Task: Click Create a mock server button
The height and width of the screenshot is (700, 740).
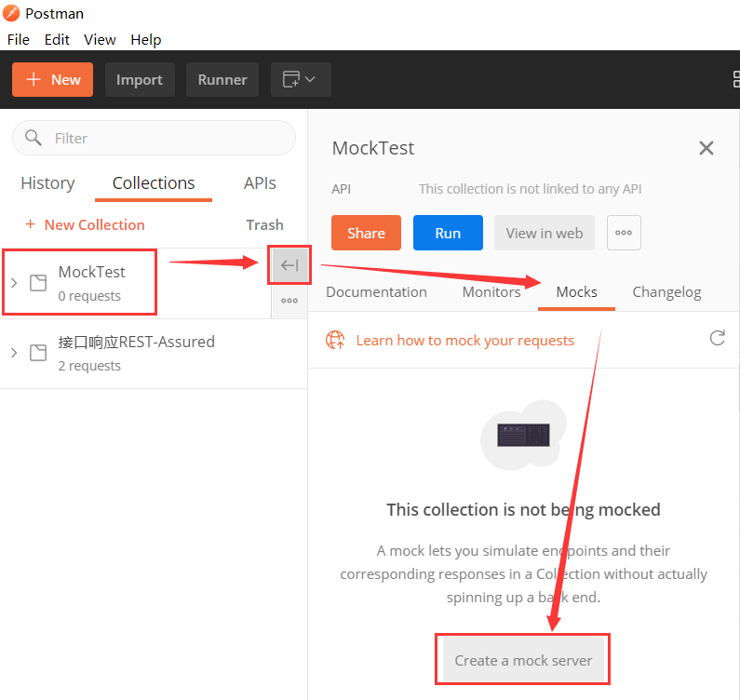Action: coord(523,660)
